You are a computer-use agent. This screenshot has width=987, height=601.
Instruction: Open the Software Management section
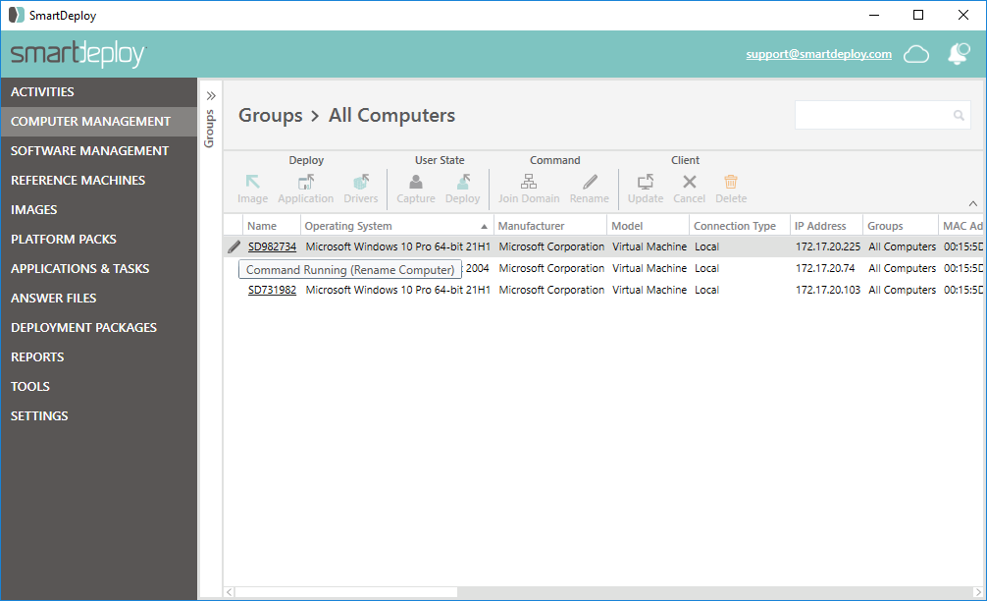click(x=89, y=150)
